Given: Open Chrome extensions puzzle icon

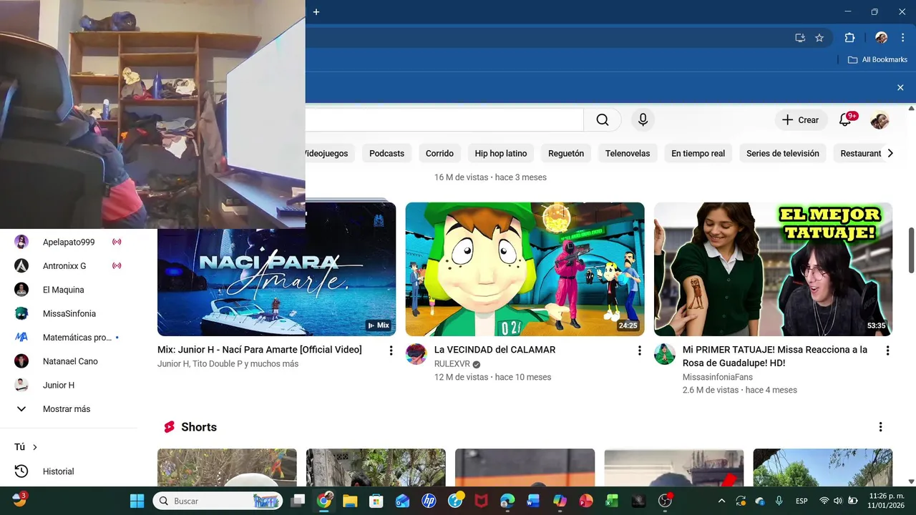Looking at the screenshot, I should pos(849,38).
